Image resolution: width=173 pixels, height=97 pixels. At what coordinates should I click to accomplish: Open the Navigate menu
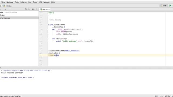10,2
